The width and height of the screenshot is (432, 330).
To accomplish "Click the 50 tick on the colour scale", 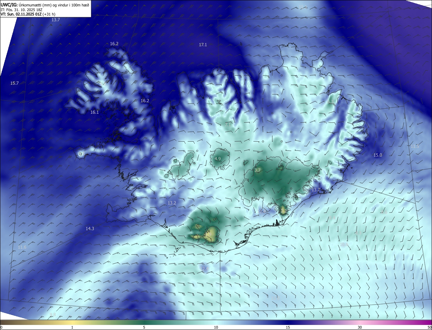I will click(429, 327).
